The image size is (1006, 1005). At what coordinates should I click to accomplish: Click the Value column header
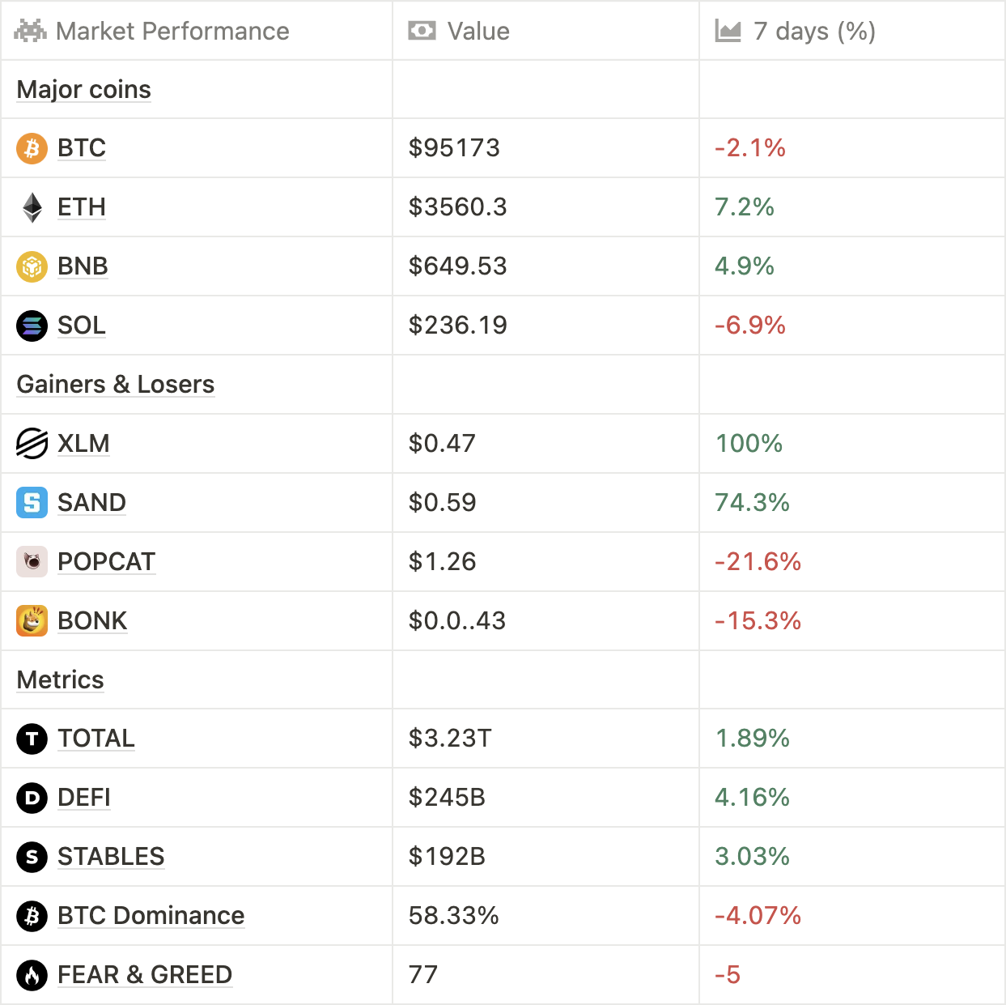click(x=478, y=32)
